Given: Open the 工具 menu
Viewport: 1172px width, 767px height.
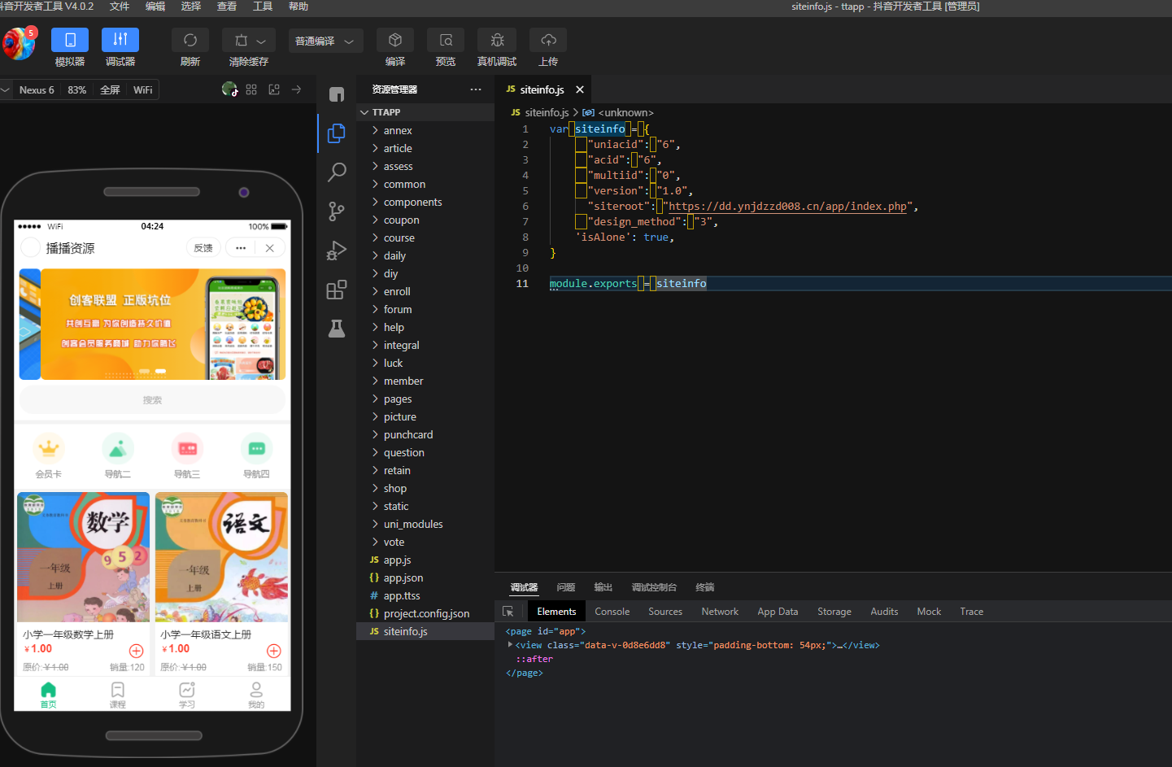Looking at the screenshot, I should coord(263,7).
